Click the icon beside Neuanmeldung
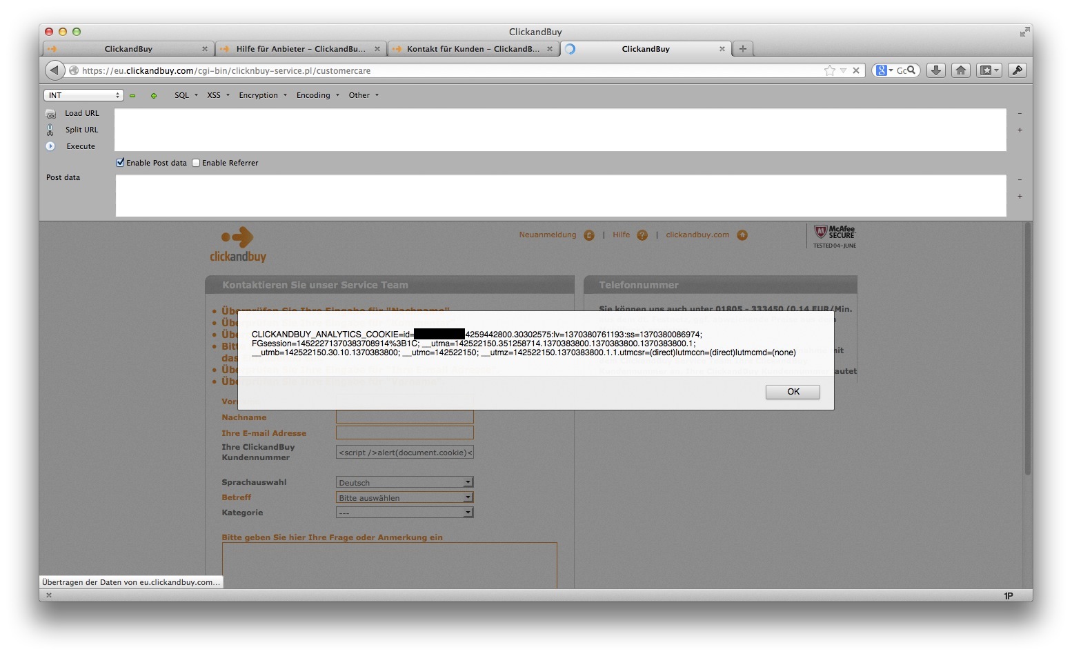Screen dimensions: 1072x656 click(x=589, y=235)
